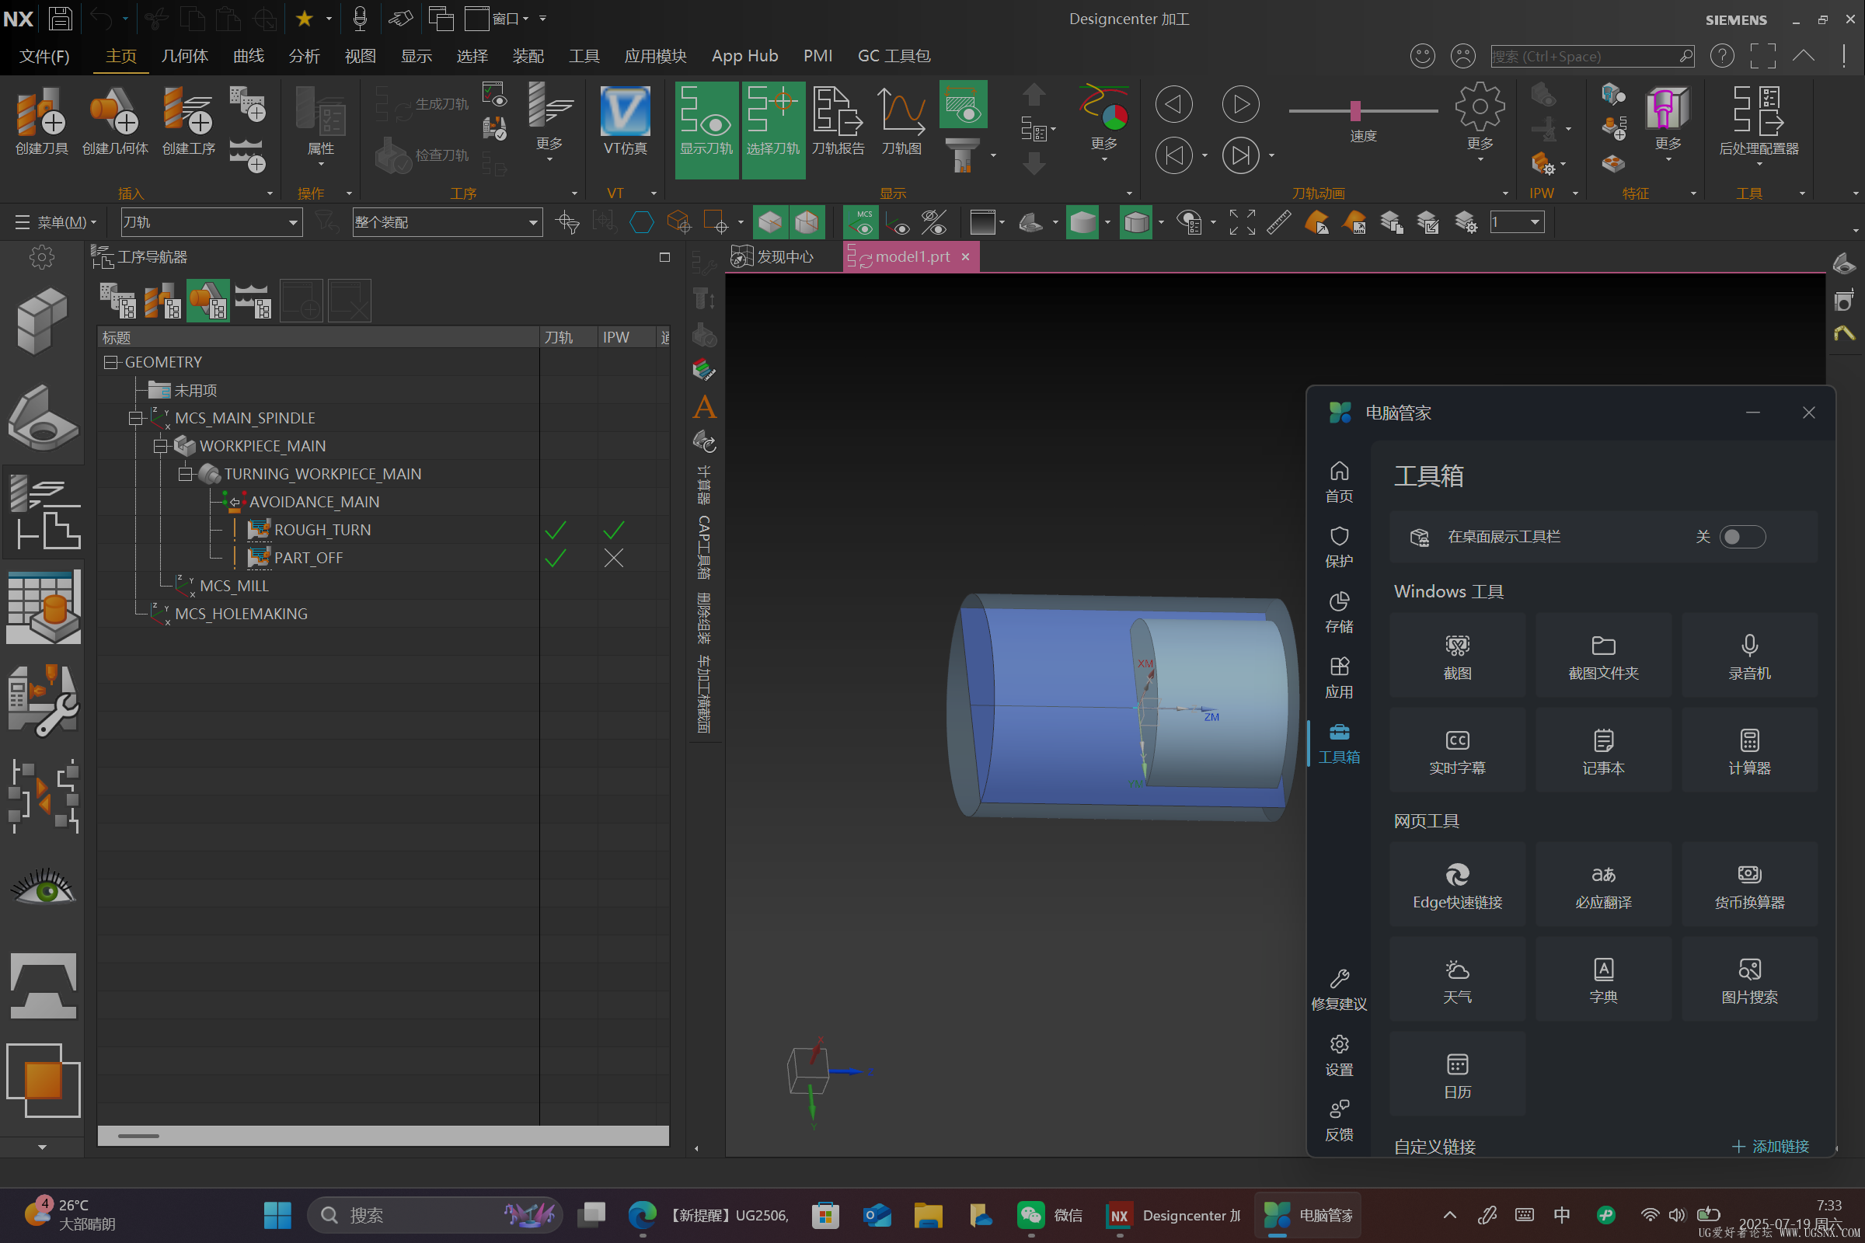The width and height of the screenshot is (1865, 1243).
Task: Open the 分析 menu tab
Action: [x=304, y=56]
